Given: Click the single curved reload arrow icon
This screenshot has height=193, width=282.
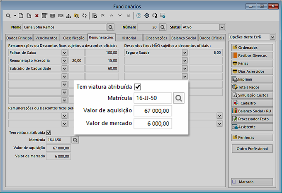Looking at the screenshot, I should click(155, 16).
